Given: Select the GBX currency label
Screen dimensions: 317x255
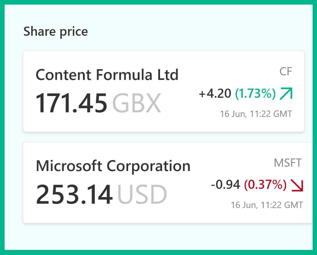Looking at the screenshot, I should (136, 103).
